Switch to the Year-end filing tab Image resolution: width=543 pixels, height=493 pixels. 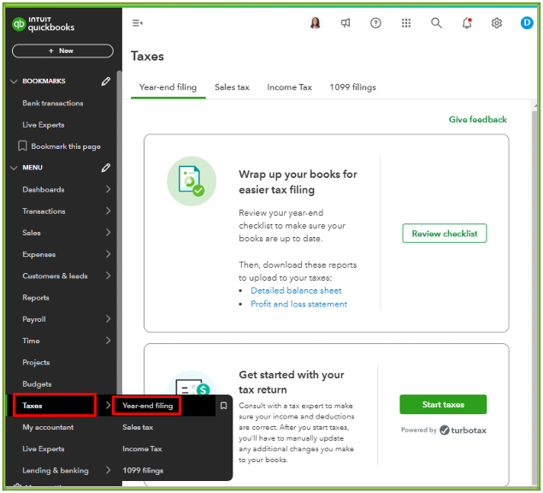point(168,87)
